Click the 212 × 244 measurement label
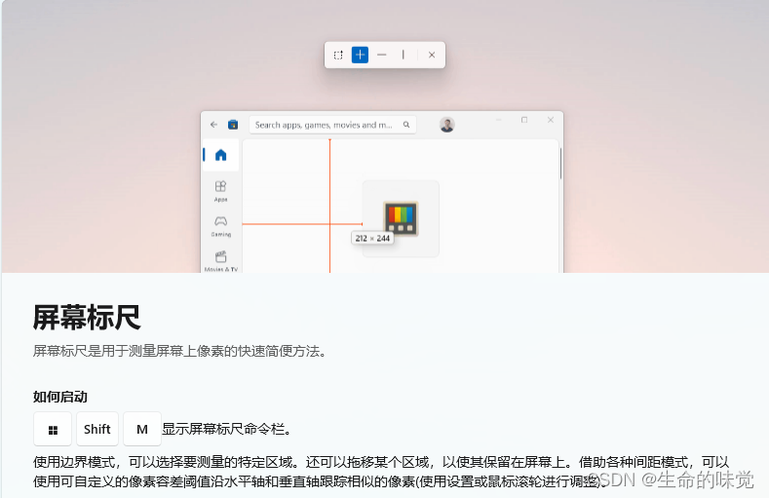769x498 pixels. point(372,238)
